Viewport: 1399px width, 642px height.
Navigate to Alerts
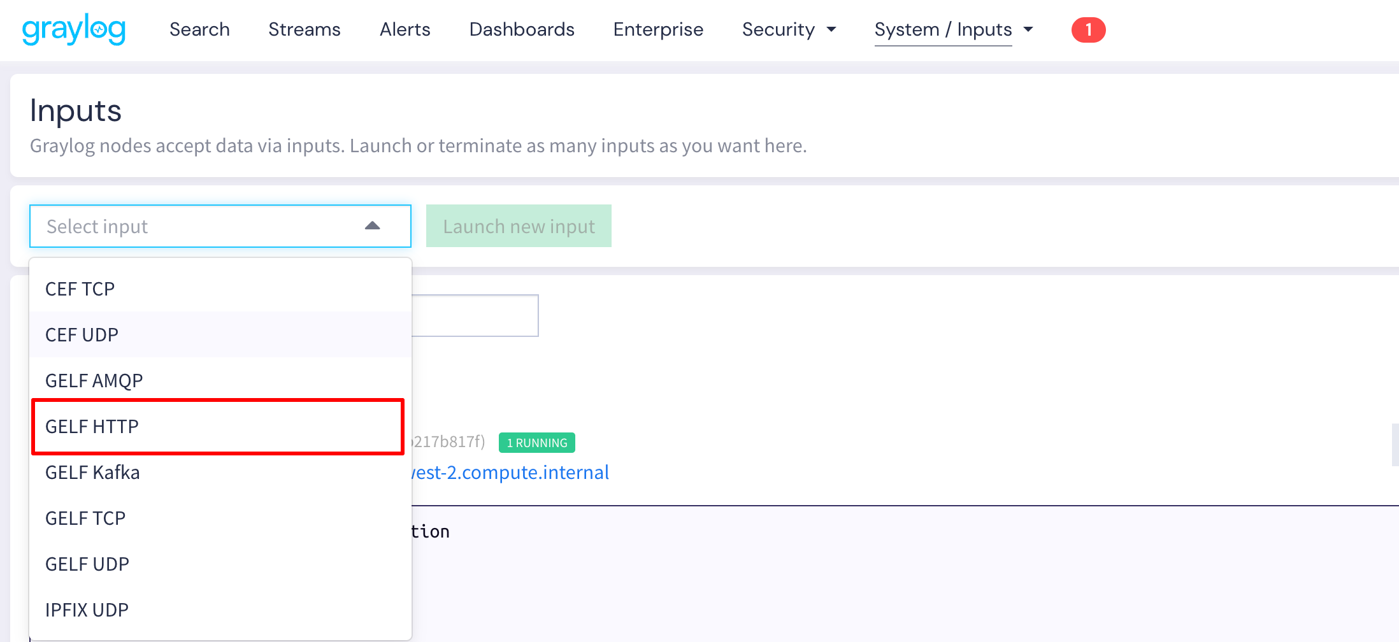click(405, 29)
